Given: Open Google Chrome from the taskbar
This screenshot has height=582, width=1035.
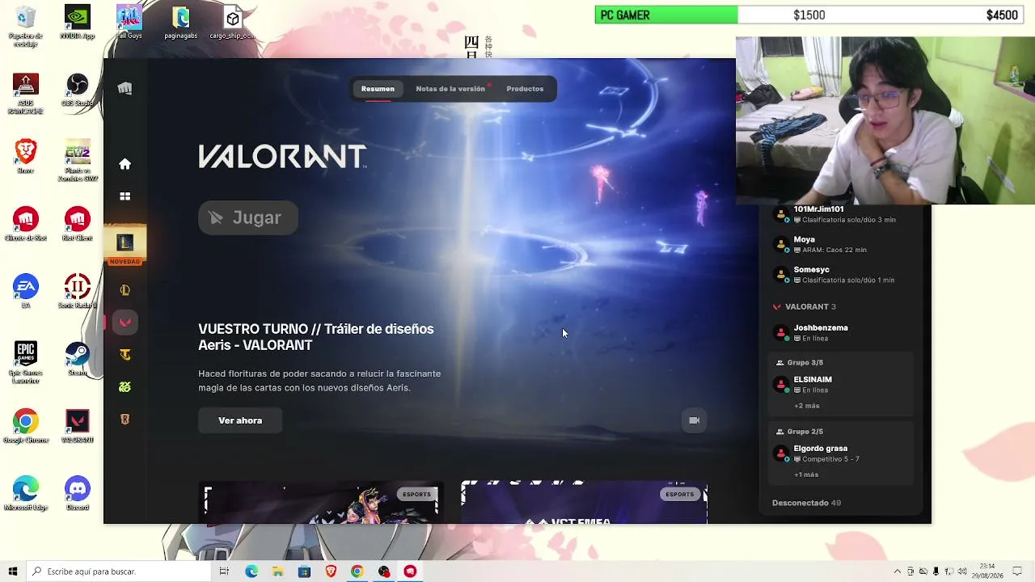Looking at the screenshot, I should (x=357, y=571).
